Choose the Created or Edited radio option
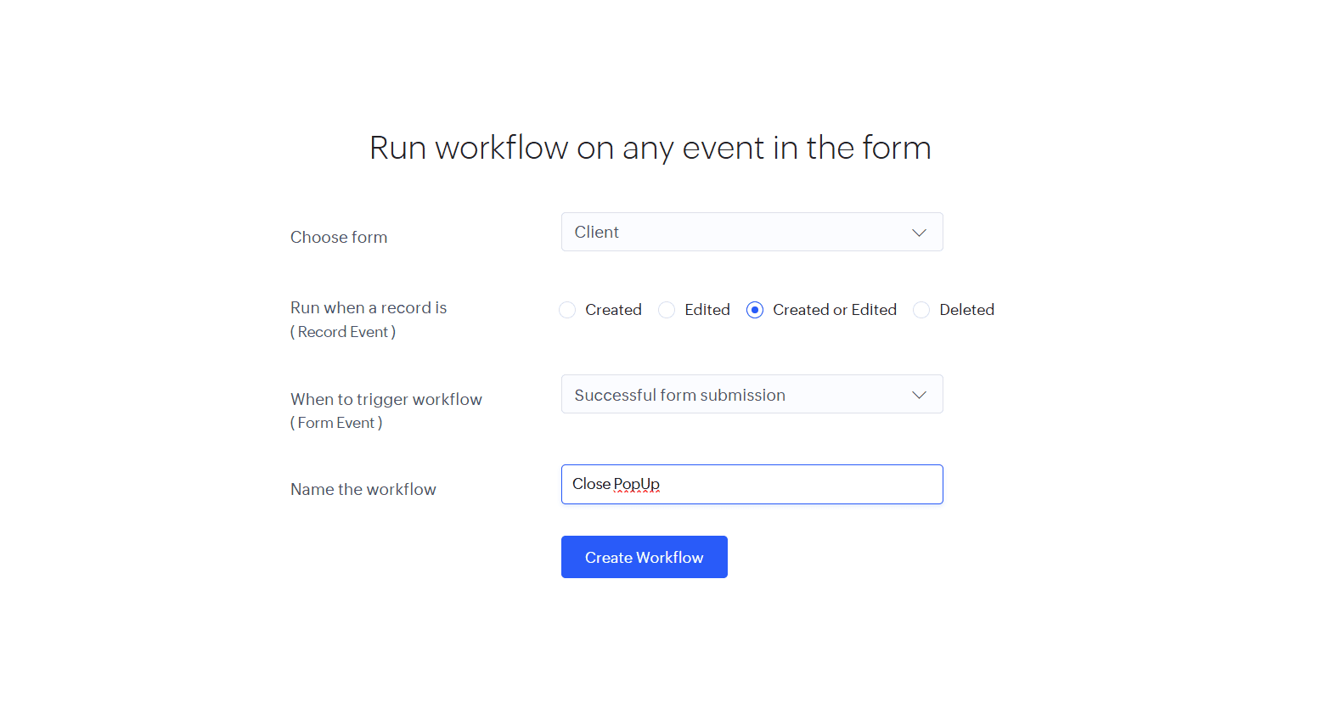The height and width of the screenshot is (714, 1323). tap(755, 310)
